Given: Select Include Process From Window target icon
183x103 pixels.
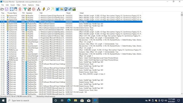Looking at the screenshot, I should pyautogui.click(x=33, y=9).
